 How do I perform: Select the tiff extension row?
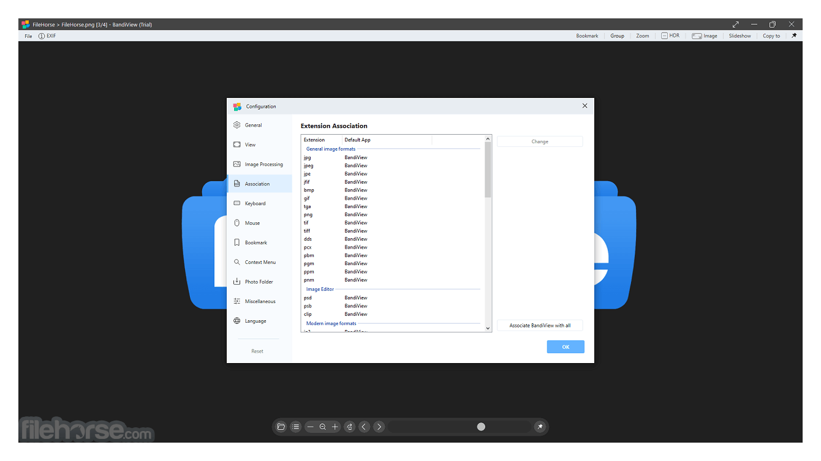click(392, 231)
